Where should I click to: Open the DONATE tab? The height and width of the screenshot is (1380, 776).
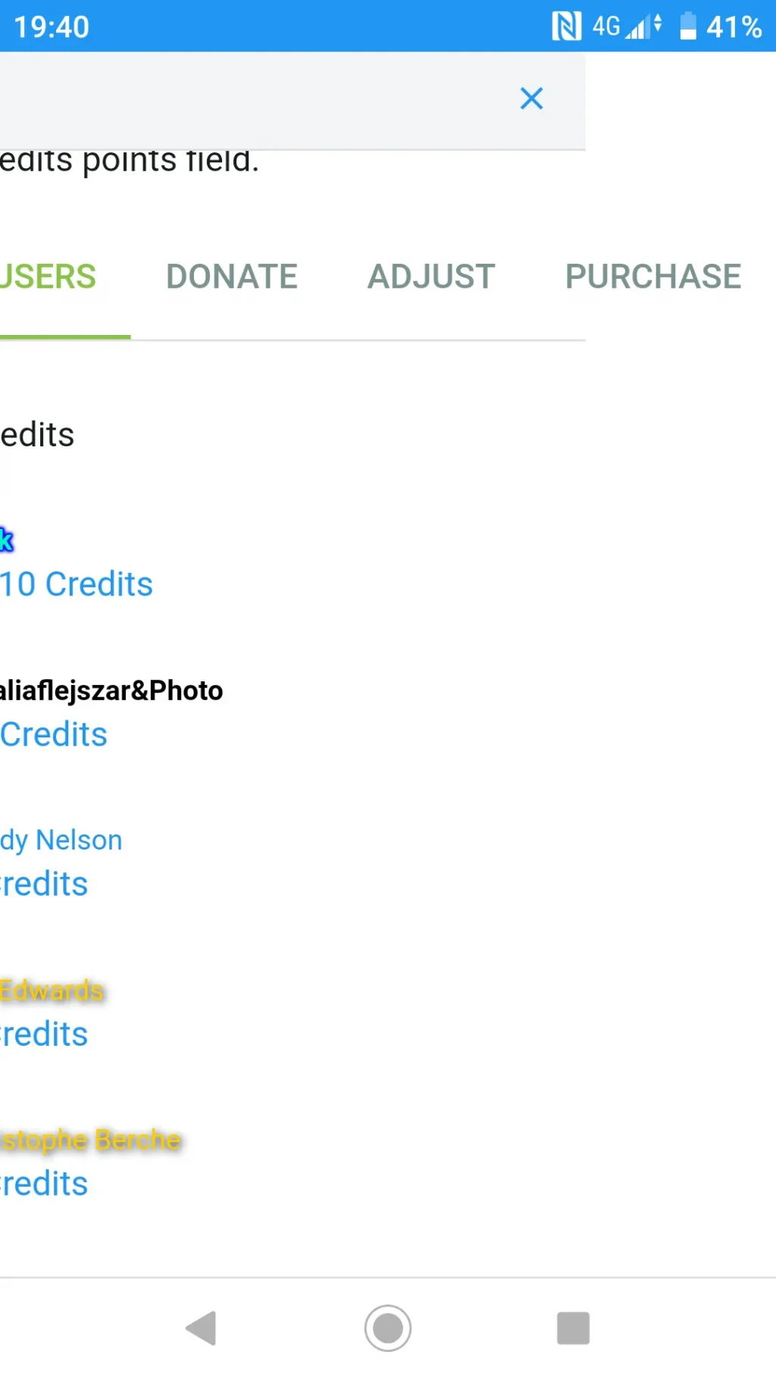coord(232,277)
